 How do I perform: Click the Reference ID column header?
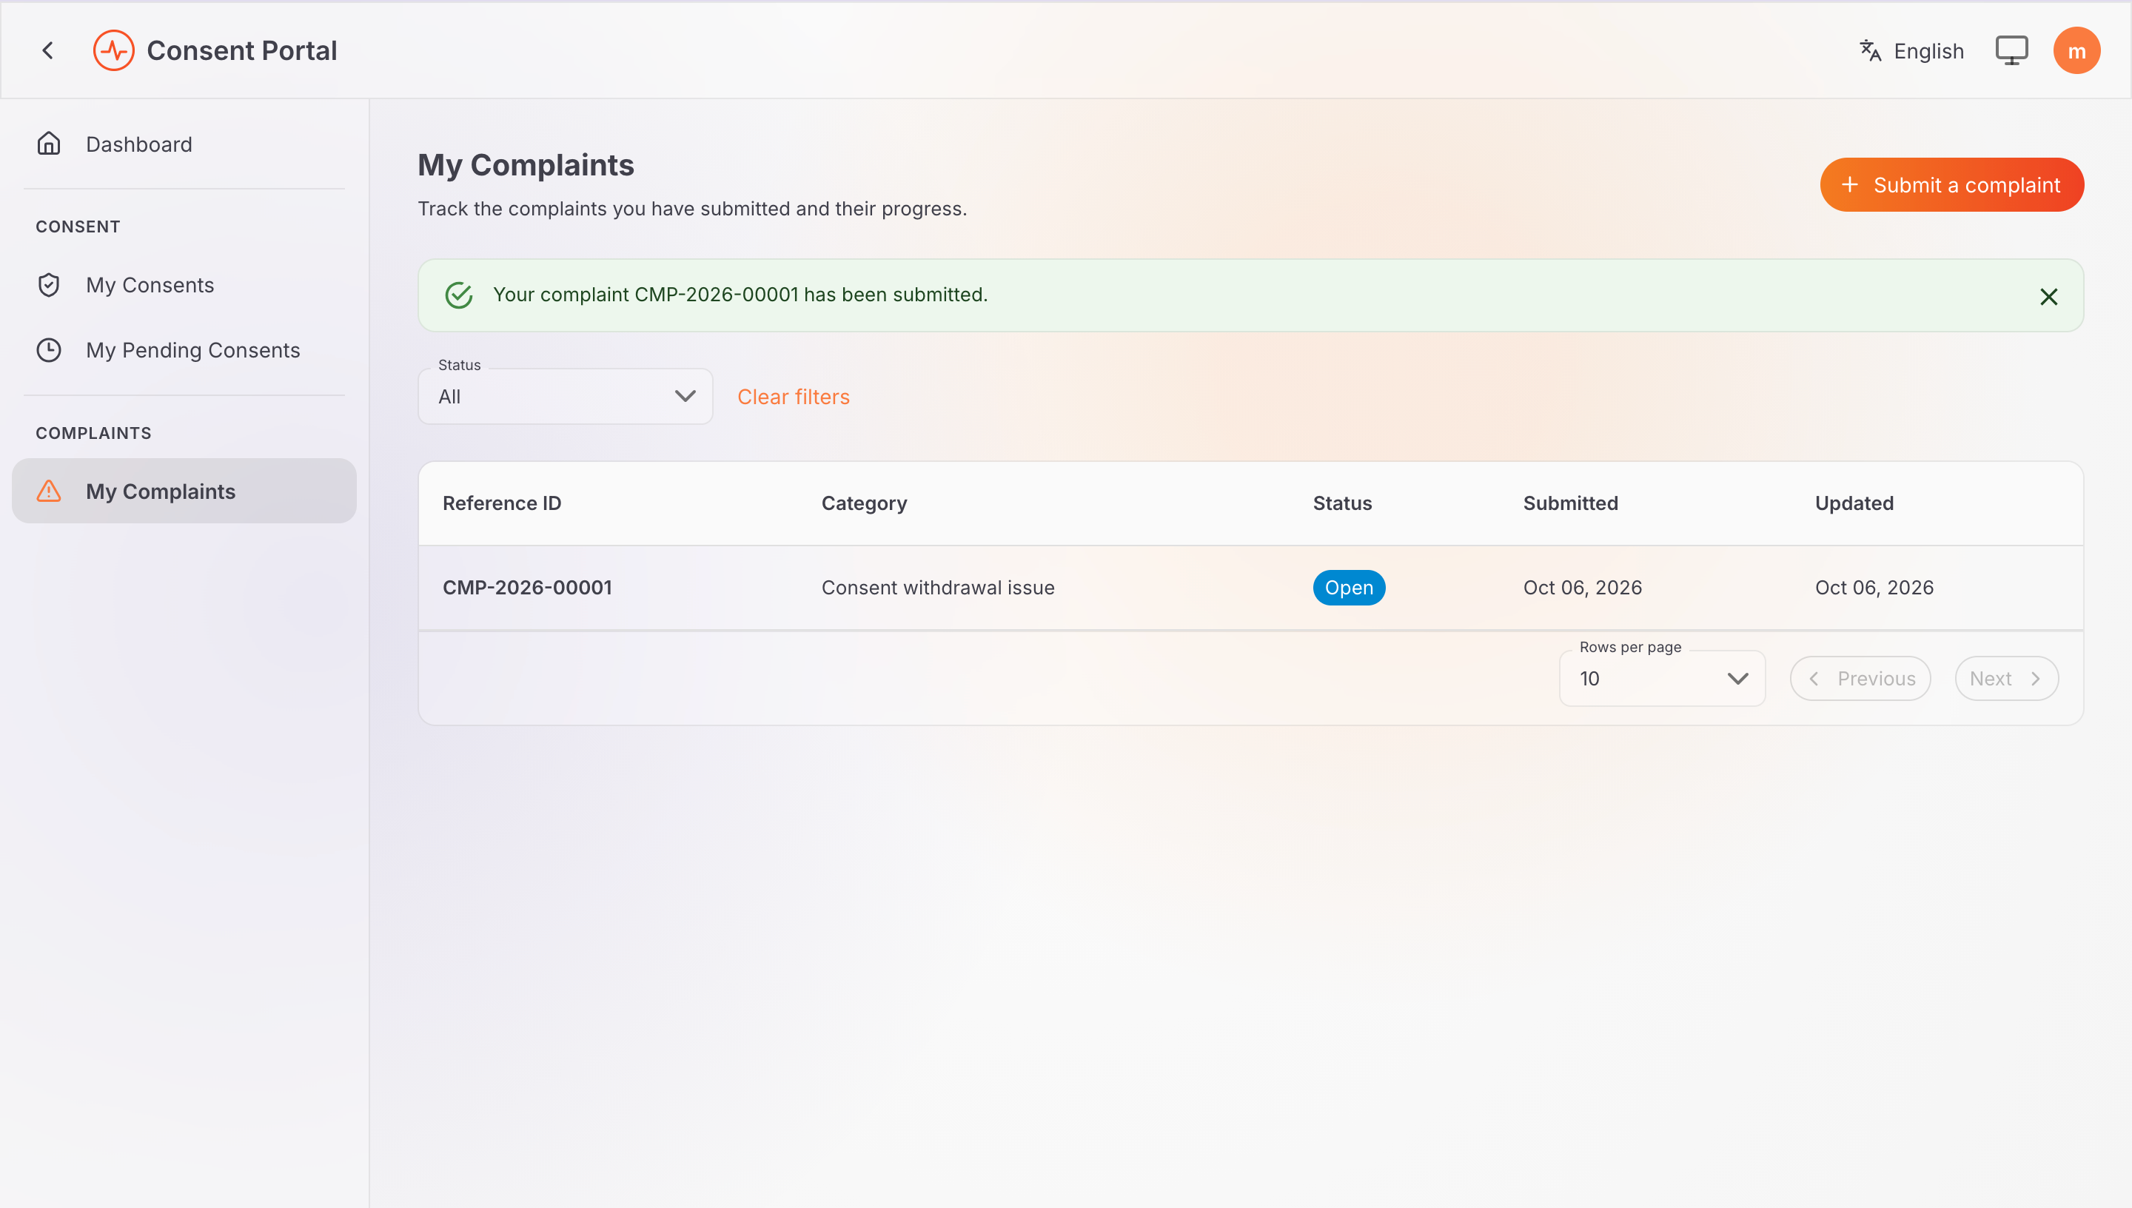click(x=502, y=503)
